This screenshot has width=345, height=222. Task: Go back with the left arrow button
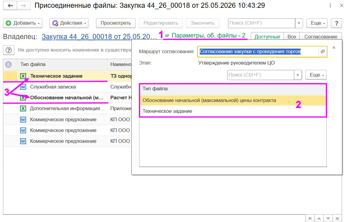[10, 5]
